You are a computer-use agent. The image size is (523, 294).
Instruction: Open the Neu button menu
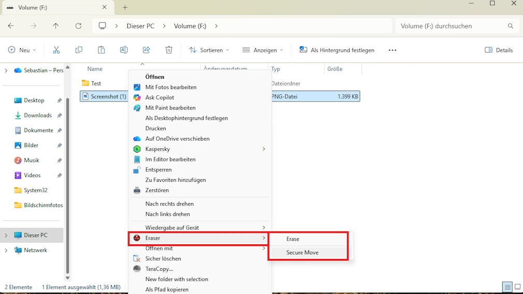tap(22, 50)
